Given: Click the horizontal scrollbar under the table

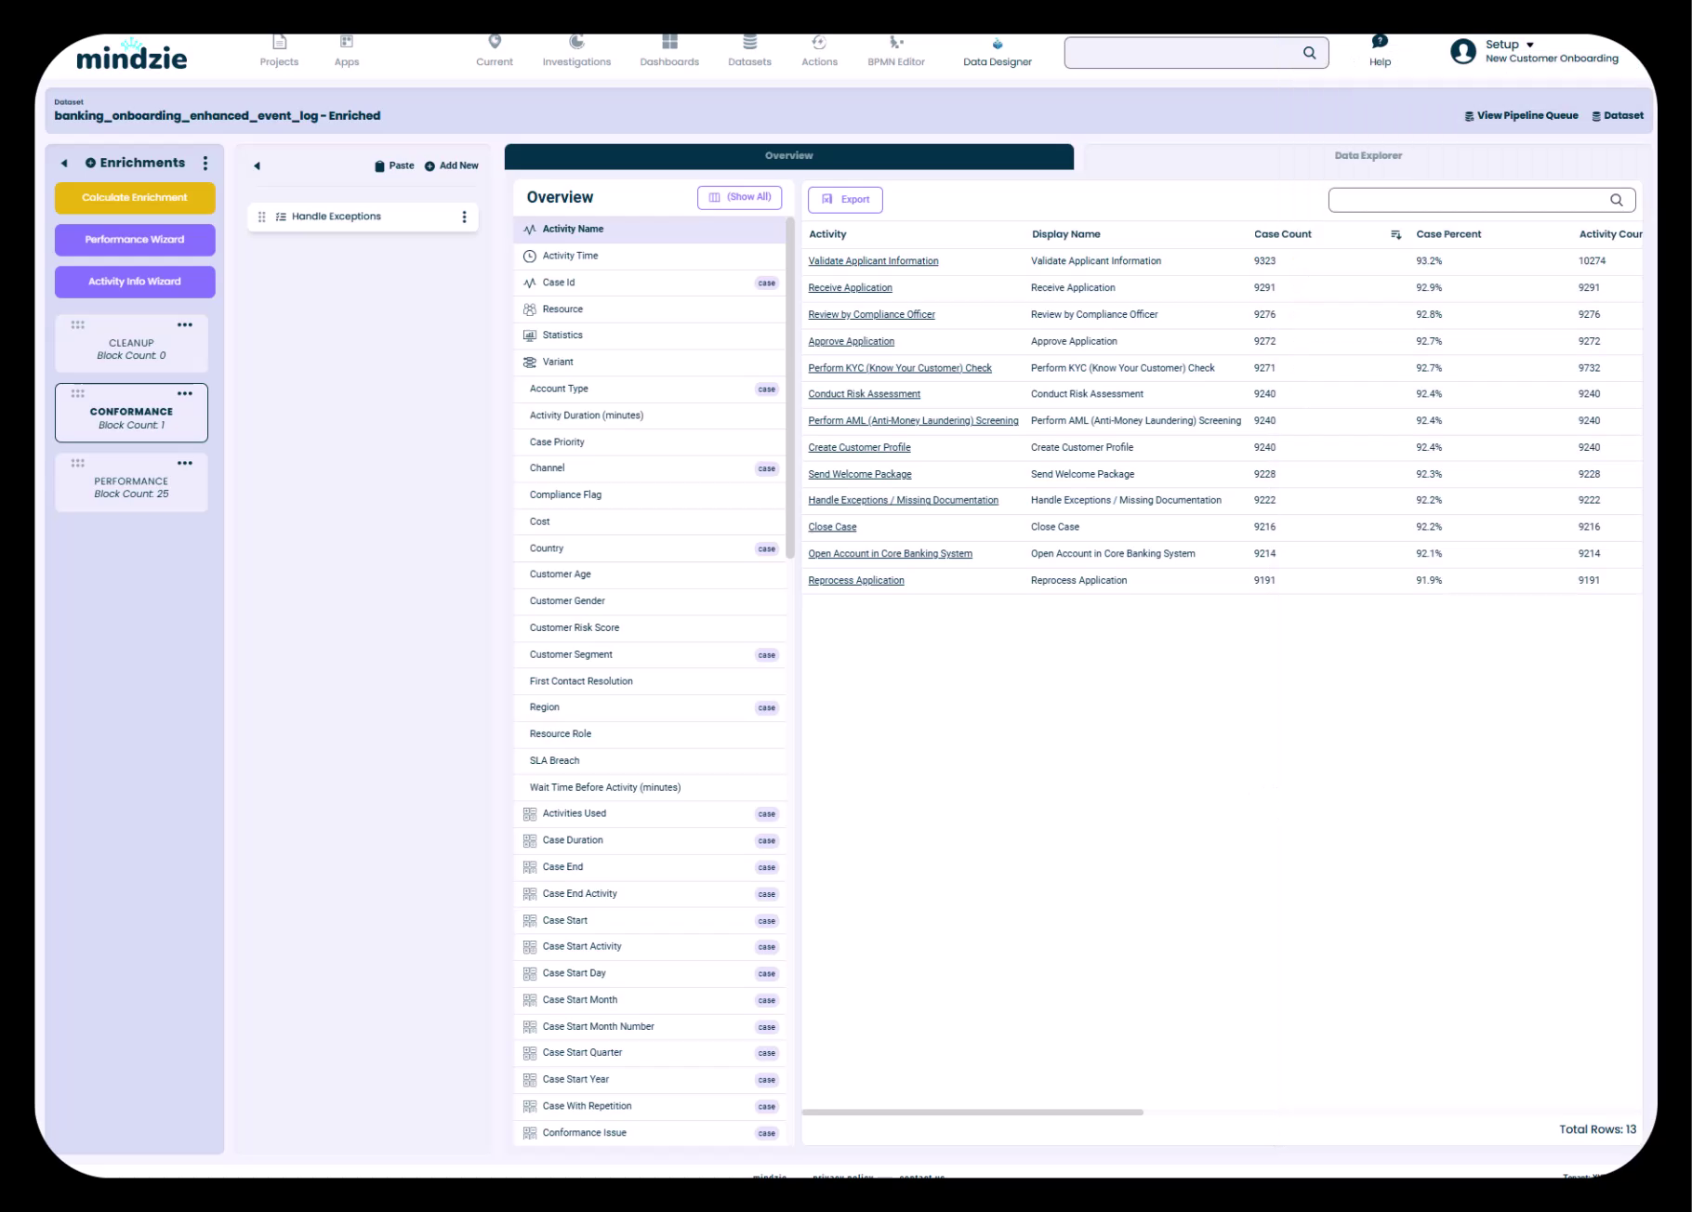Looking at the screenshot, I should point(972,1112).
